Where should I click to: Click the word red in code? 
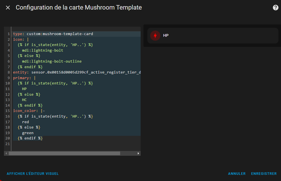[25, 122]
